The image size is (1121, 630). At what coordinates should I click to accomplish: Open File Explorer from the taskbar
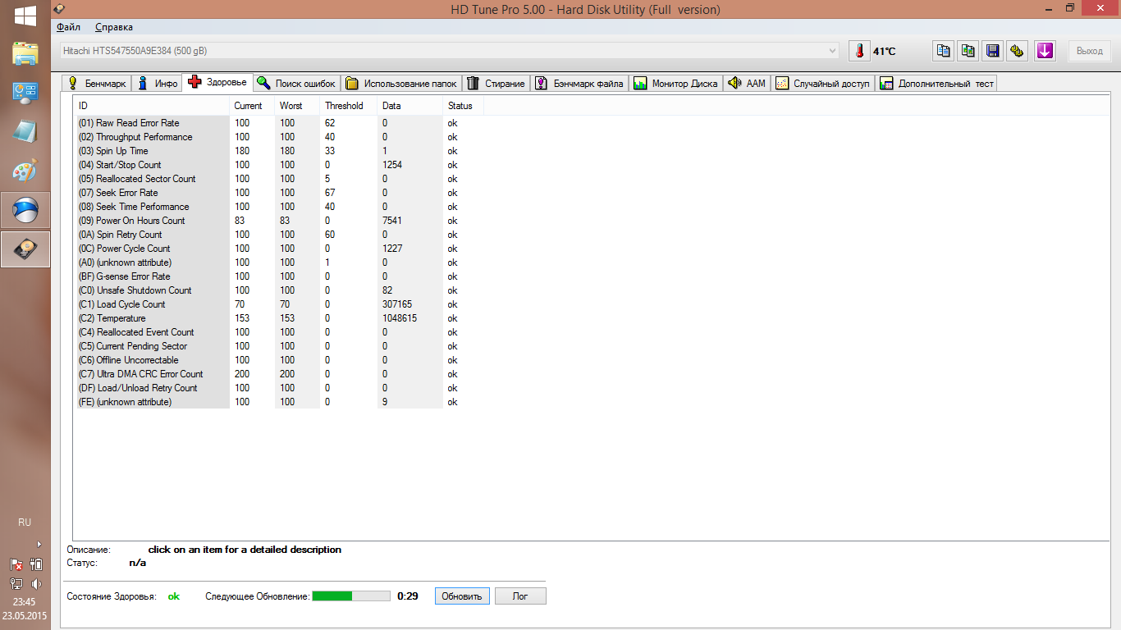[x=25, y=53]
